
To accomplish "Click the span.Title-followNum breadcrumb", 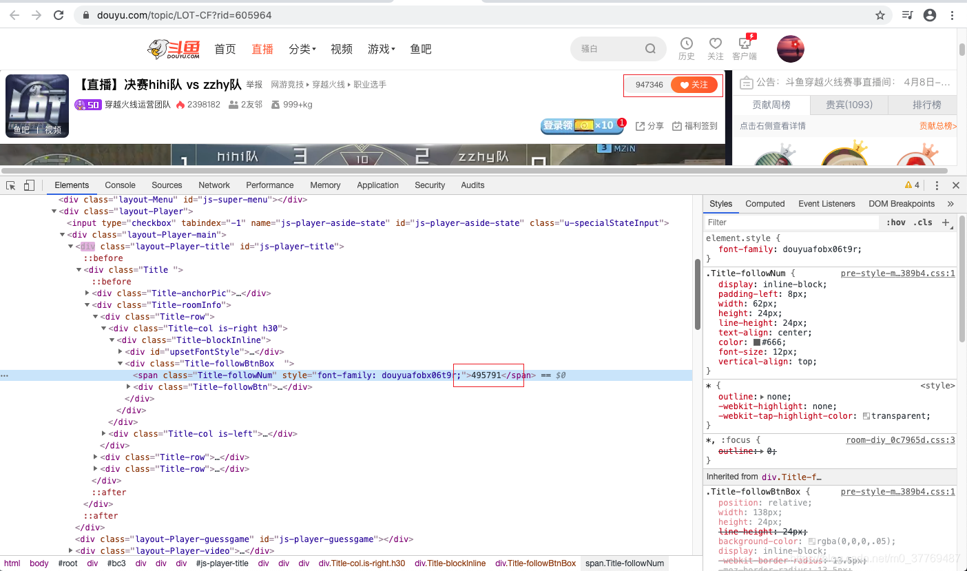I will (x=625, y=563).
